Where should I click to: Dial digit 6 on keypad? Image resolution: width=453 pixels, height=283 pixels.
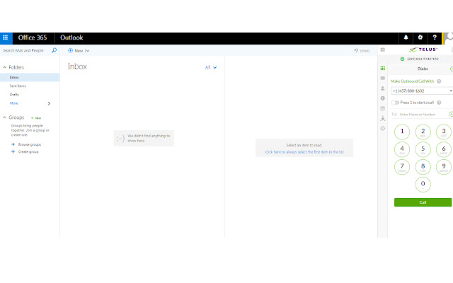444,149
